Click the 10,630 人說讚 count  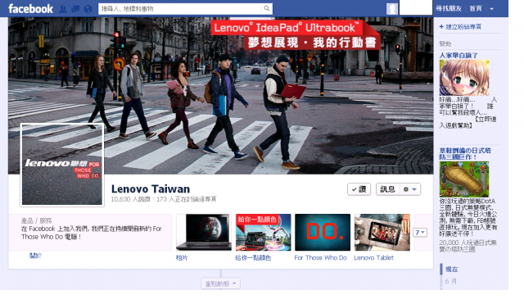(130, 199)
